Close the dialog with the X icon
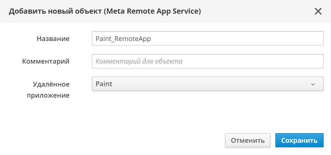The width and height of the screenshot is (331, 155). (x=318, y=11)
